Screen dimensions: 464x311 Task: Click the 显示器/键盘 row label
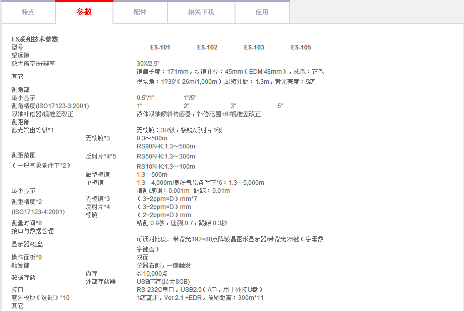(27, 244)
